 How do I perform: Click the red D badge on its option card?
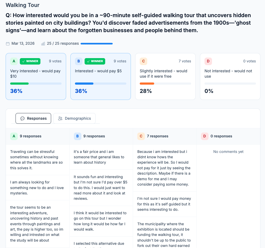208,61
